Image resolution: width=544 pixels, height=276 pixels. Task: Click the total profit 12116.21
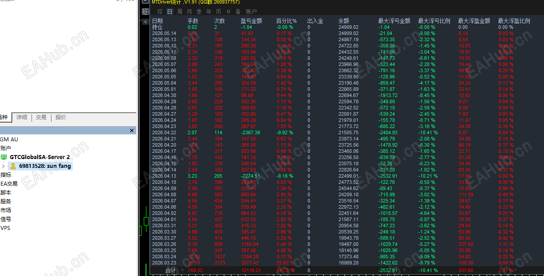[251, 270]
